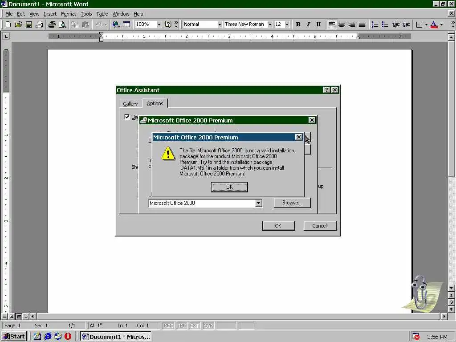This screenshot has width=456, height=342.
Task: Click the Microsoft Word Help question mark icon
Action: (168, 24)
